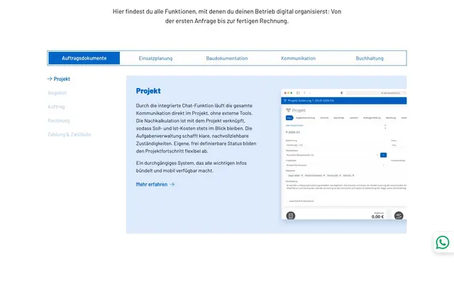Choose Rechnung in the side list
454x284 pixels.
pos(59,121)
